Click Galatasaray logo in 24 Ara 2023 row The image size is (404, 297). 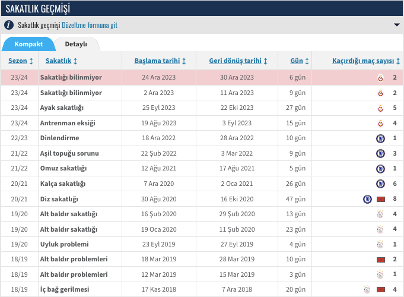[380, 78]
